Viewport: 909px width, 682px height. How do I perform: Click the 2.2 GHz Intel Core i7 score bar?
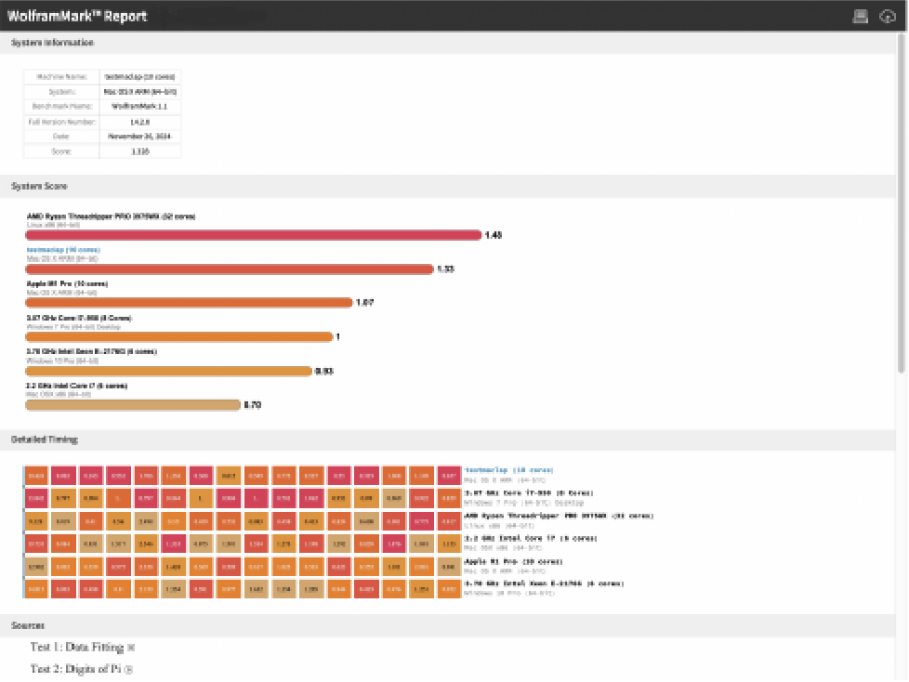133,404
